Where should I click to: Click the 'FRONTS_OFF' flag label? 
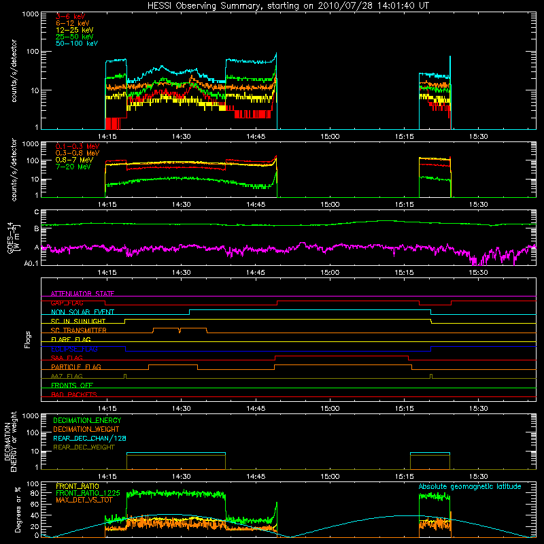(72, 386)
